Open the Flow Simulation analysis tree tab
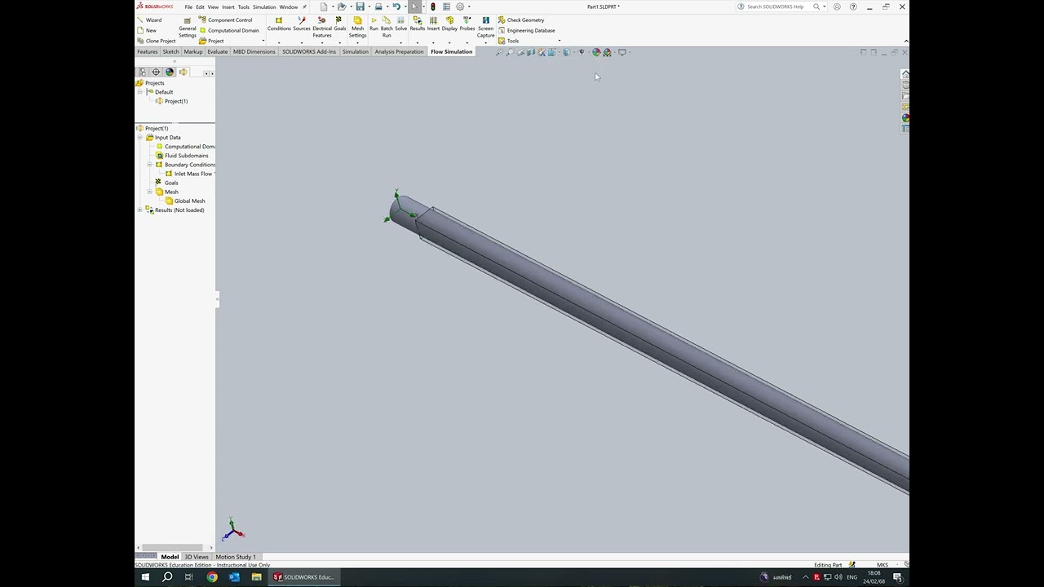Screen dimensions: 1044x587 pos(183,73)
